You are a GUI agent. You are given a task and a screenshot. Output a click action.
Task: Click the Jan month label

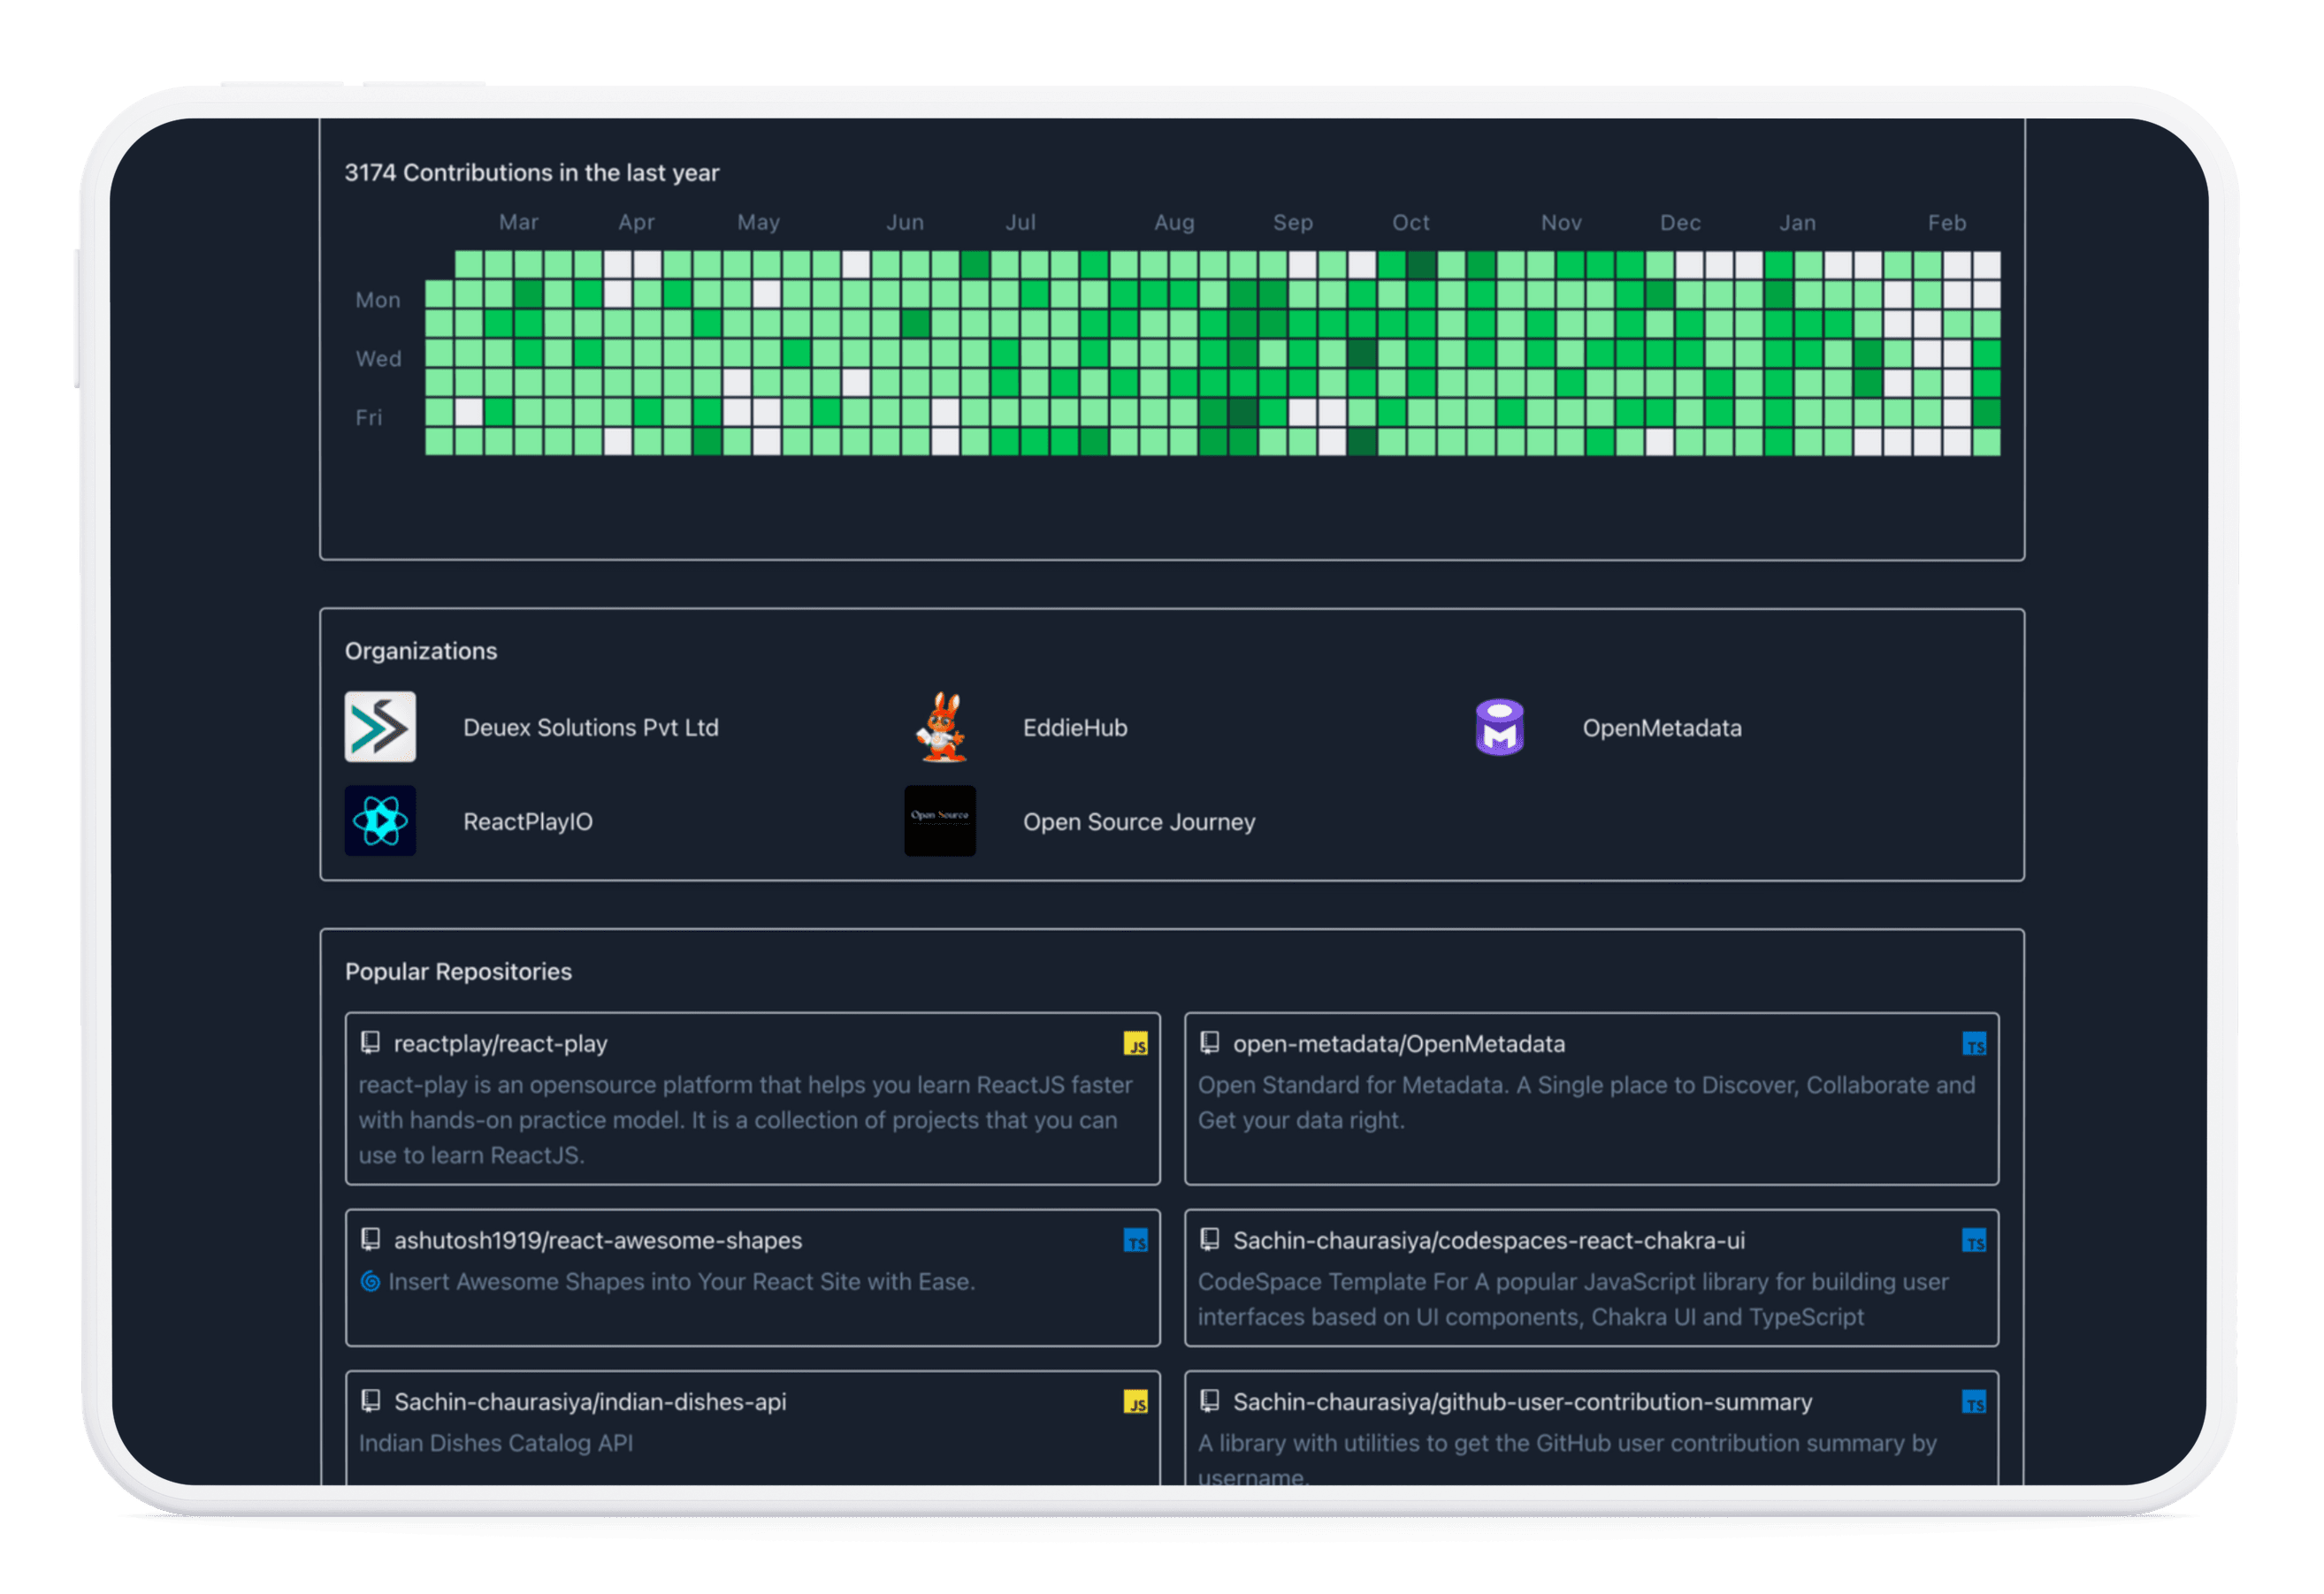coord(1797,222)
